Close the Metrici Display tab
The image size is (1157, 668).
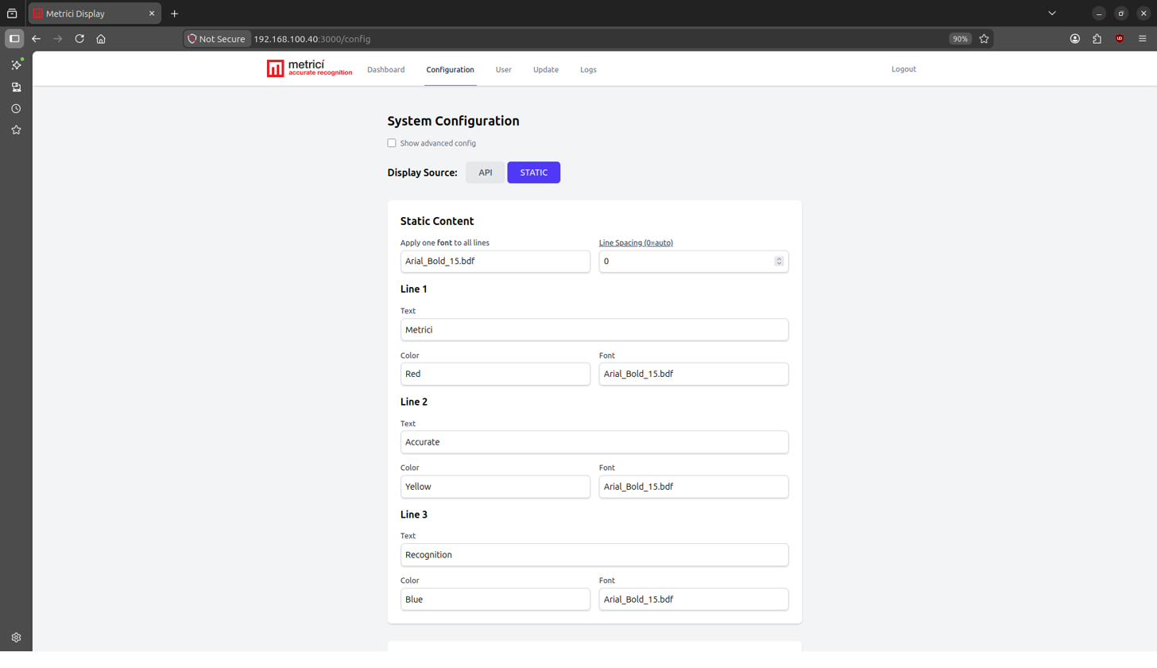[152, 14]
